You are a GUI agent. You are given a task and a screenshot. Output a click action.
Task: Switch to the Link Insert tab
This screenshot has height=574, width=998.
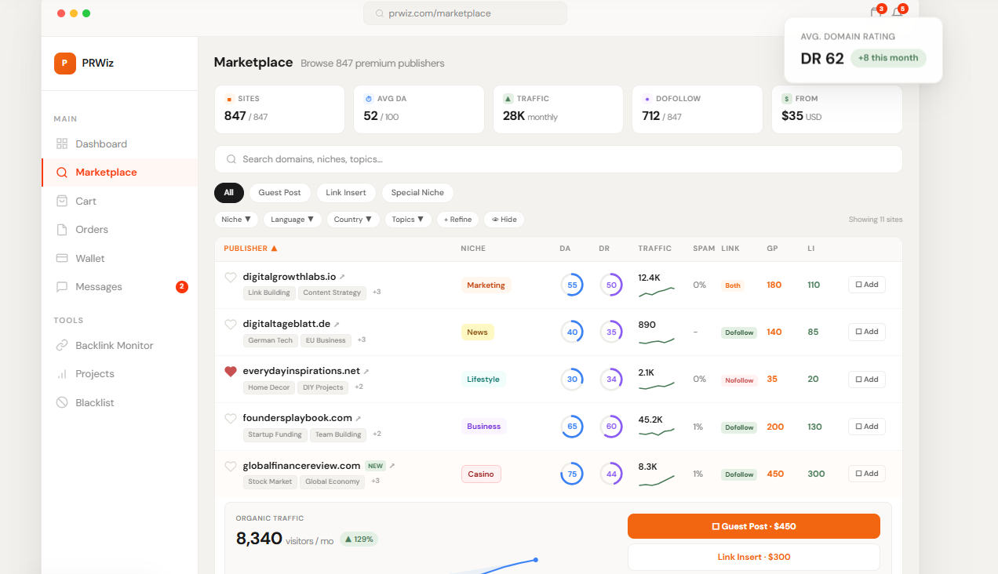click(346, 193)
